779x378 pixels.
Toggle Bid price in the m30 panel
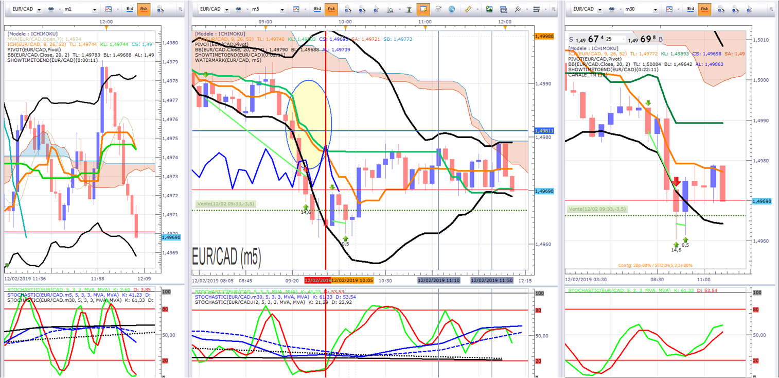(x=691, y=9)
